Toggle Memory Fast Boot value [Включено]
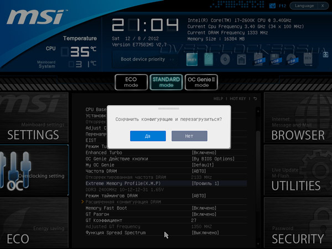This screenshot has height=249, width=332. pos(204,208)
